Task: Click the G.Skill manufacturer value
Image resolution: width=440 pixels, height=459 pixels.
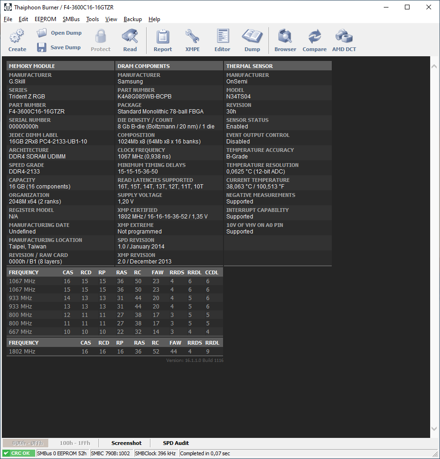Action: click(17, 82)
